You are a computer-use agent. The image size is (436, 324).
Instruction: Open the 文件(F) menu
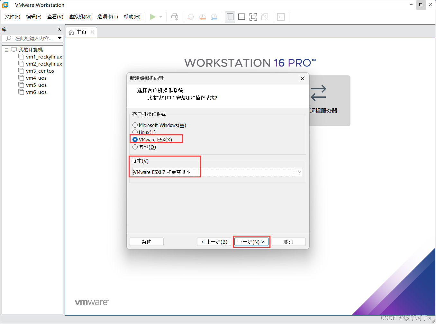point(13,17)
